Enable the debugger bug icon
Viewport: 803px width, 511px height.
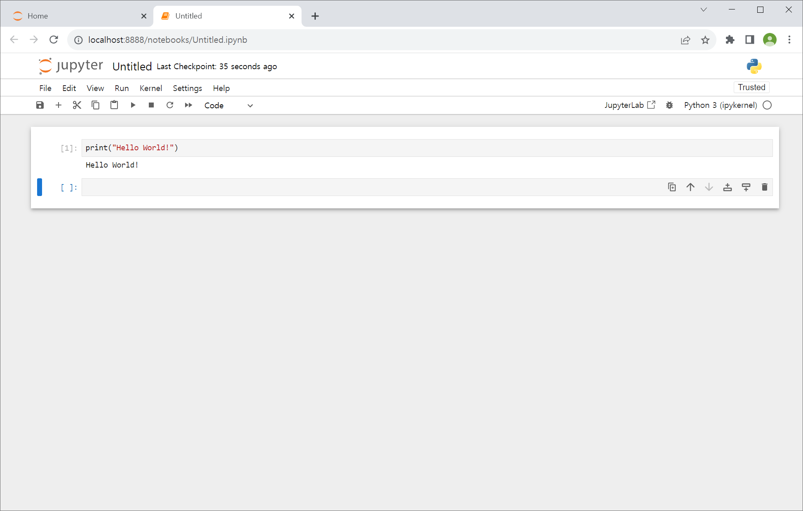(669, 105)
